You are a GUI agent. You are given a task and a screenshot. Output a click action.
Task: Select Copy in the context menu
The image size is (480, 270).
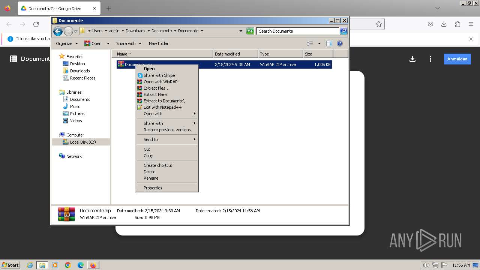167,156
